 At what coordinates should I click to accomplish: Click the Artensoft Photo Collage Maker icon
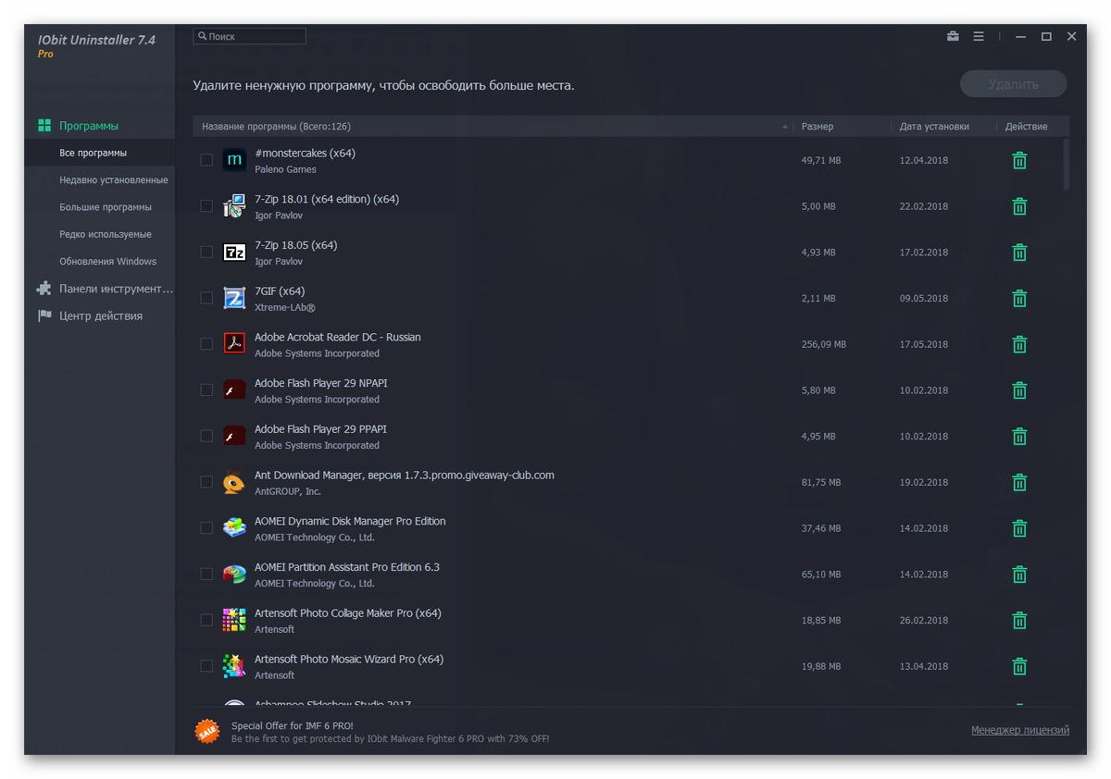(x=234, y=620)
